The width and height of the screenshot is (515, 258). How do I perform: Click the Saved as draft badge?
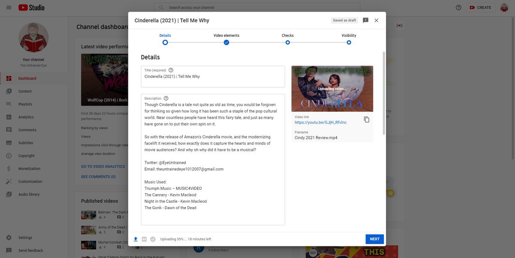pos(345,20)
